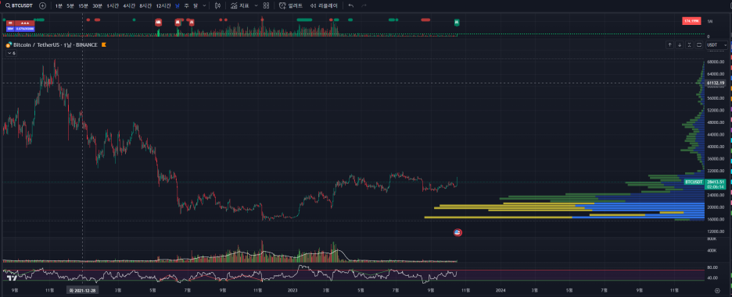Click the red circular event marker below chart
This screenshot has width=732, height=297.
(457, 232)
